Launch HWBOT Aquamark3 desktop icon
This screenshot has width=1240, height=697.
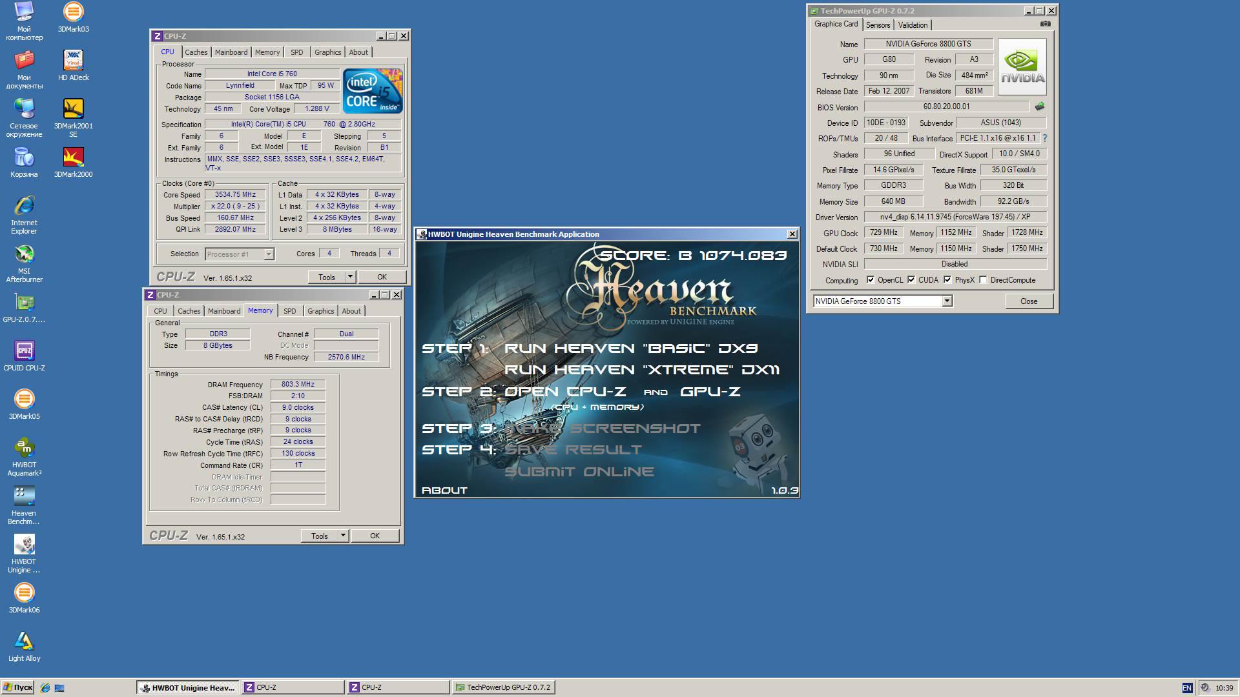(x=24, y=457)
